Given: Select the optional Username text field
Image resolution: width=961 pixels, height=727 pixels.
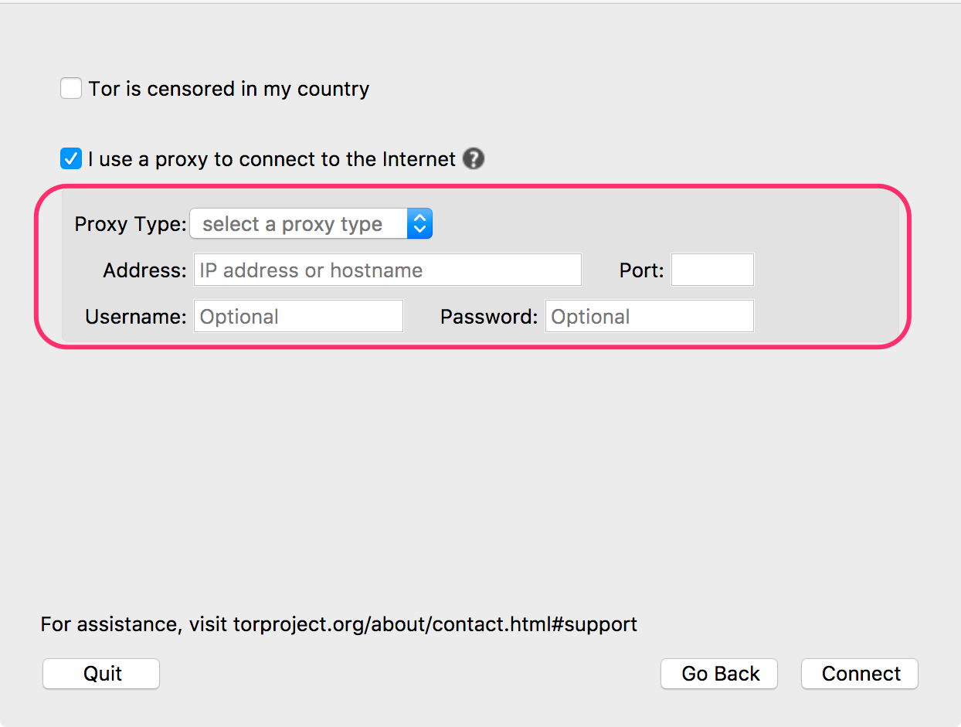Looking at the screenshot, I should point(298,317).
